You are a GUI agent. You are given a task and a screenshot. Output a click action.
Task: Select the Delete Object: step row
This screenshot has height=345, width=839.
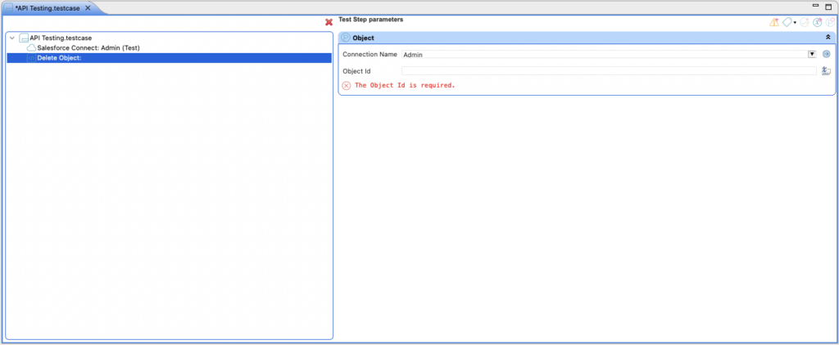(169, 58)
